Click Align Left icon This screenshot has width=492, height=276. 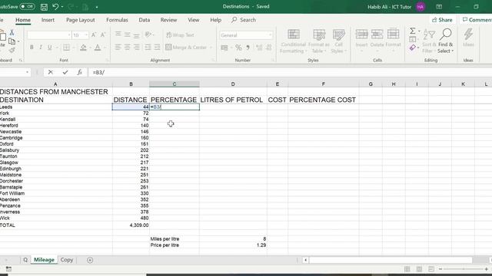click(118, 48)
